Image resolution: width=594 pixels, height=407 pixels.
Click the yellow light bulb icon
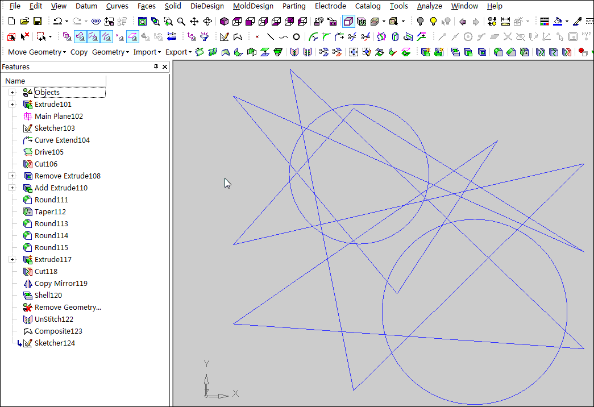[433, 22]
